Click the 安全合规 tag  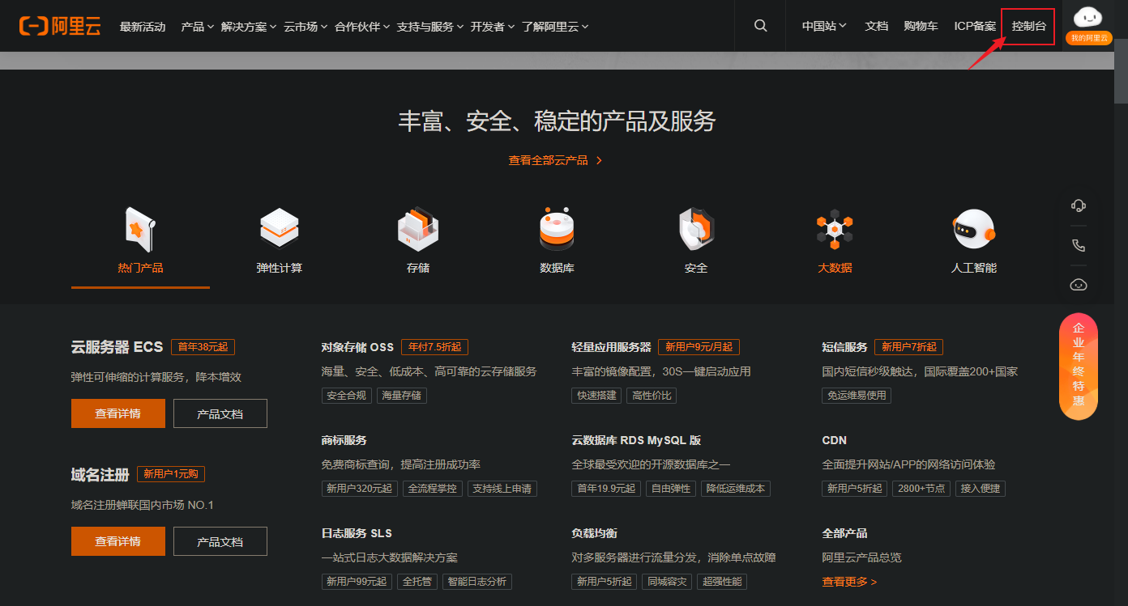347,396
